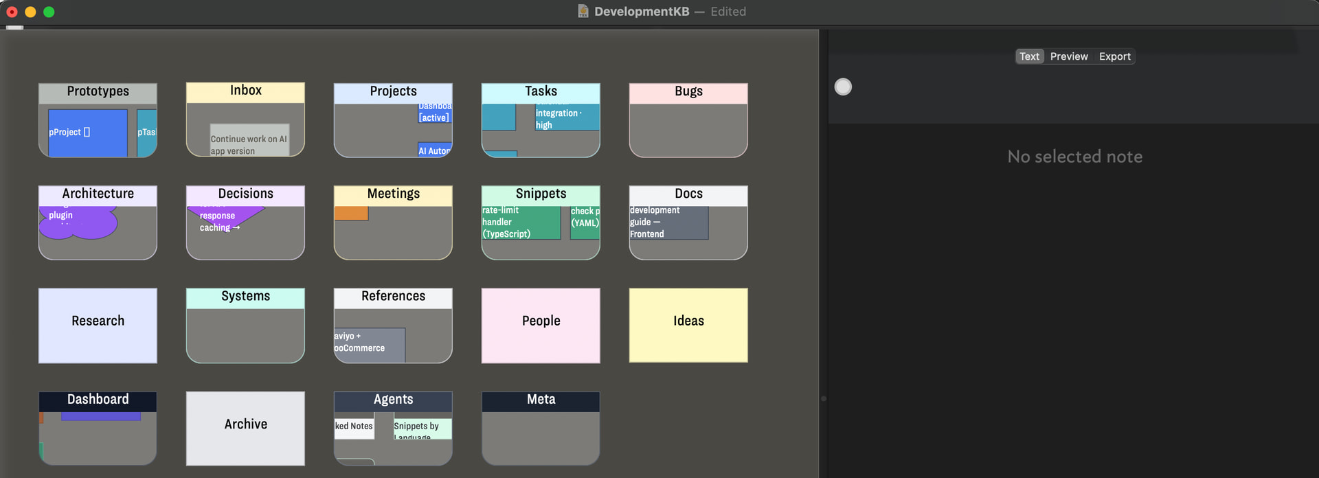Switch to the Preview tab

(1068, 56)
